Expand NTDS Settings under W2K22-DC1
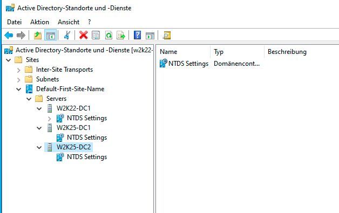The image size is (339, 213). [50, 119]
